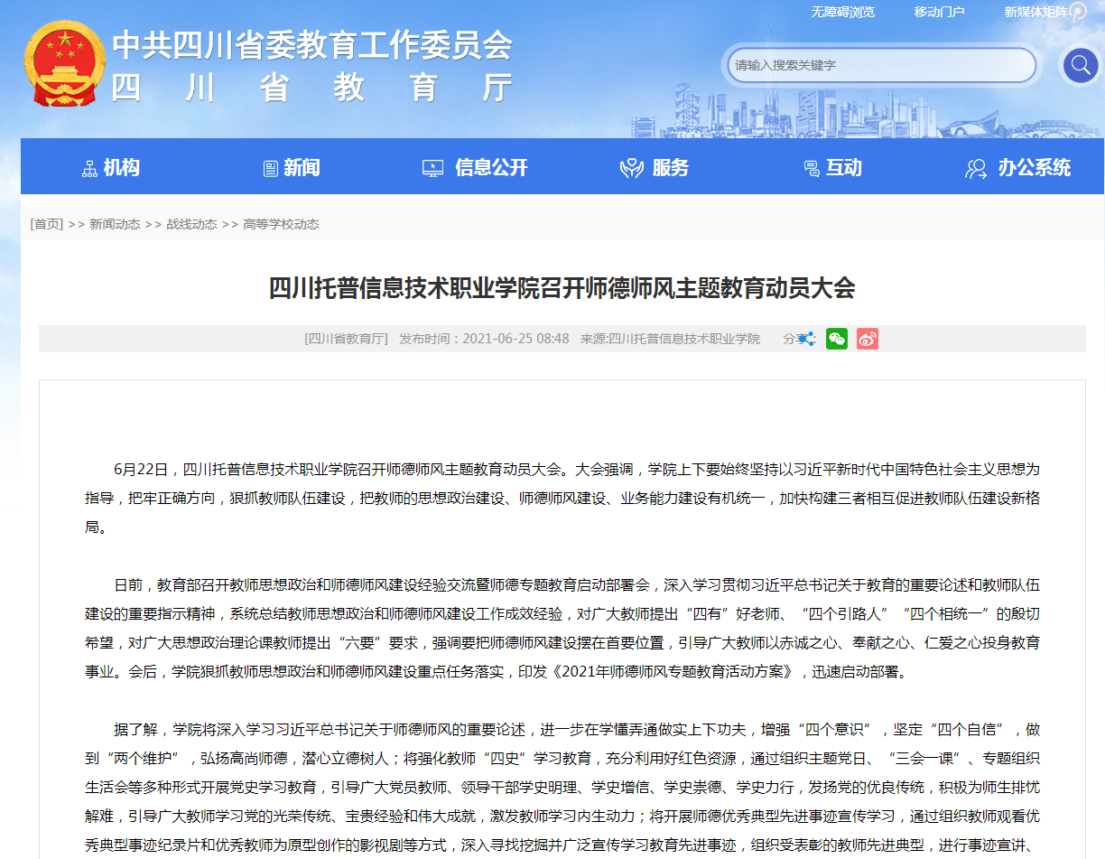
Task: Click the magnifier search button
Action: point(1080,65)
